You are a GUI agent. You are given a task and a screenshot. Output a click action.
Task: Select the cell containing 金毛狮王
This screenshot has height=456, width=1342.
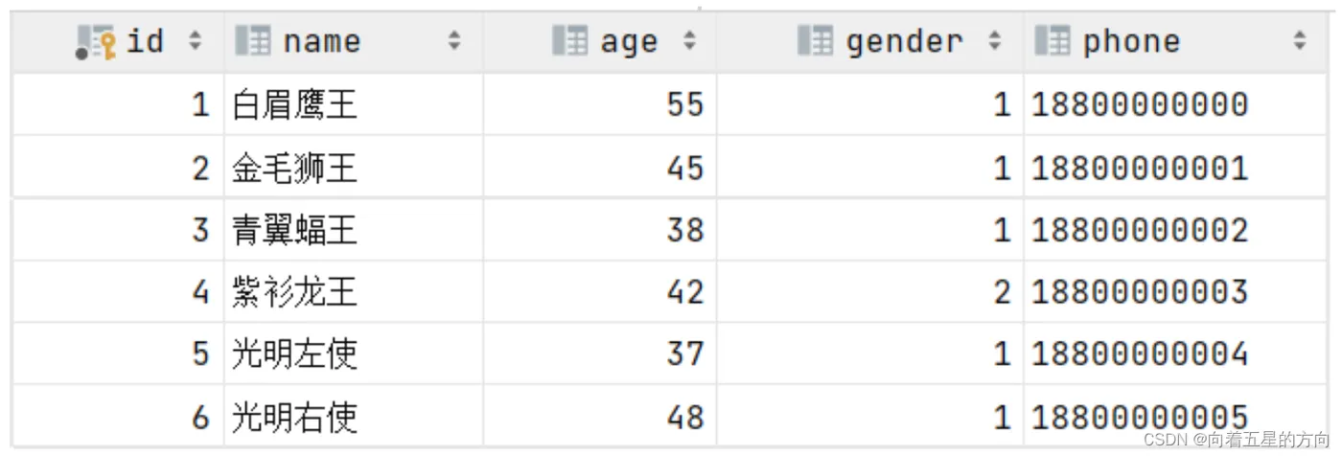(294, 168)
